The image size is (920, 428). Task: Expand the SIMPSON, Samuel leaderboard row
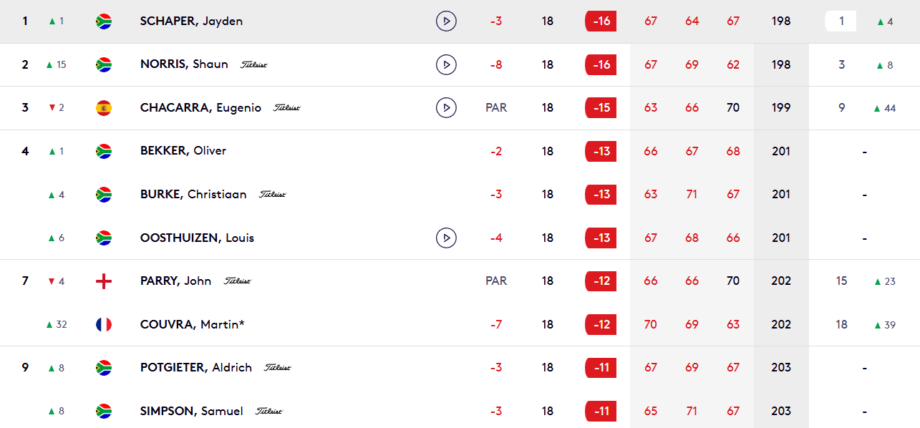click(191, 412)
